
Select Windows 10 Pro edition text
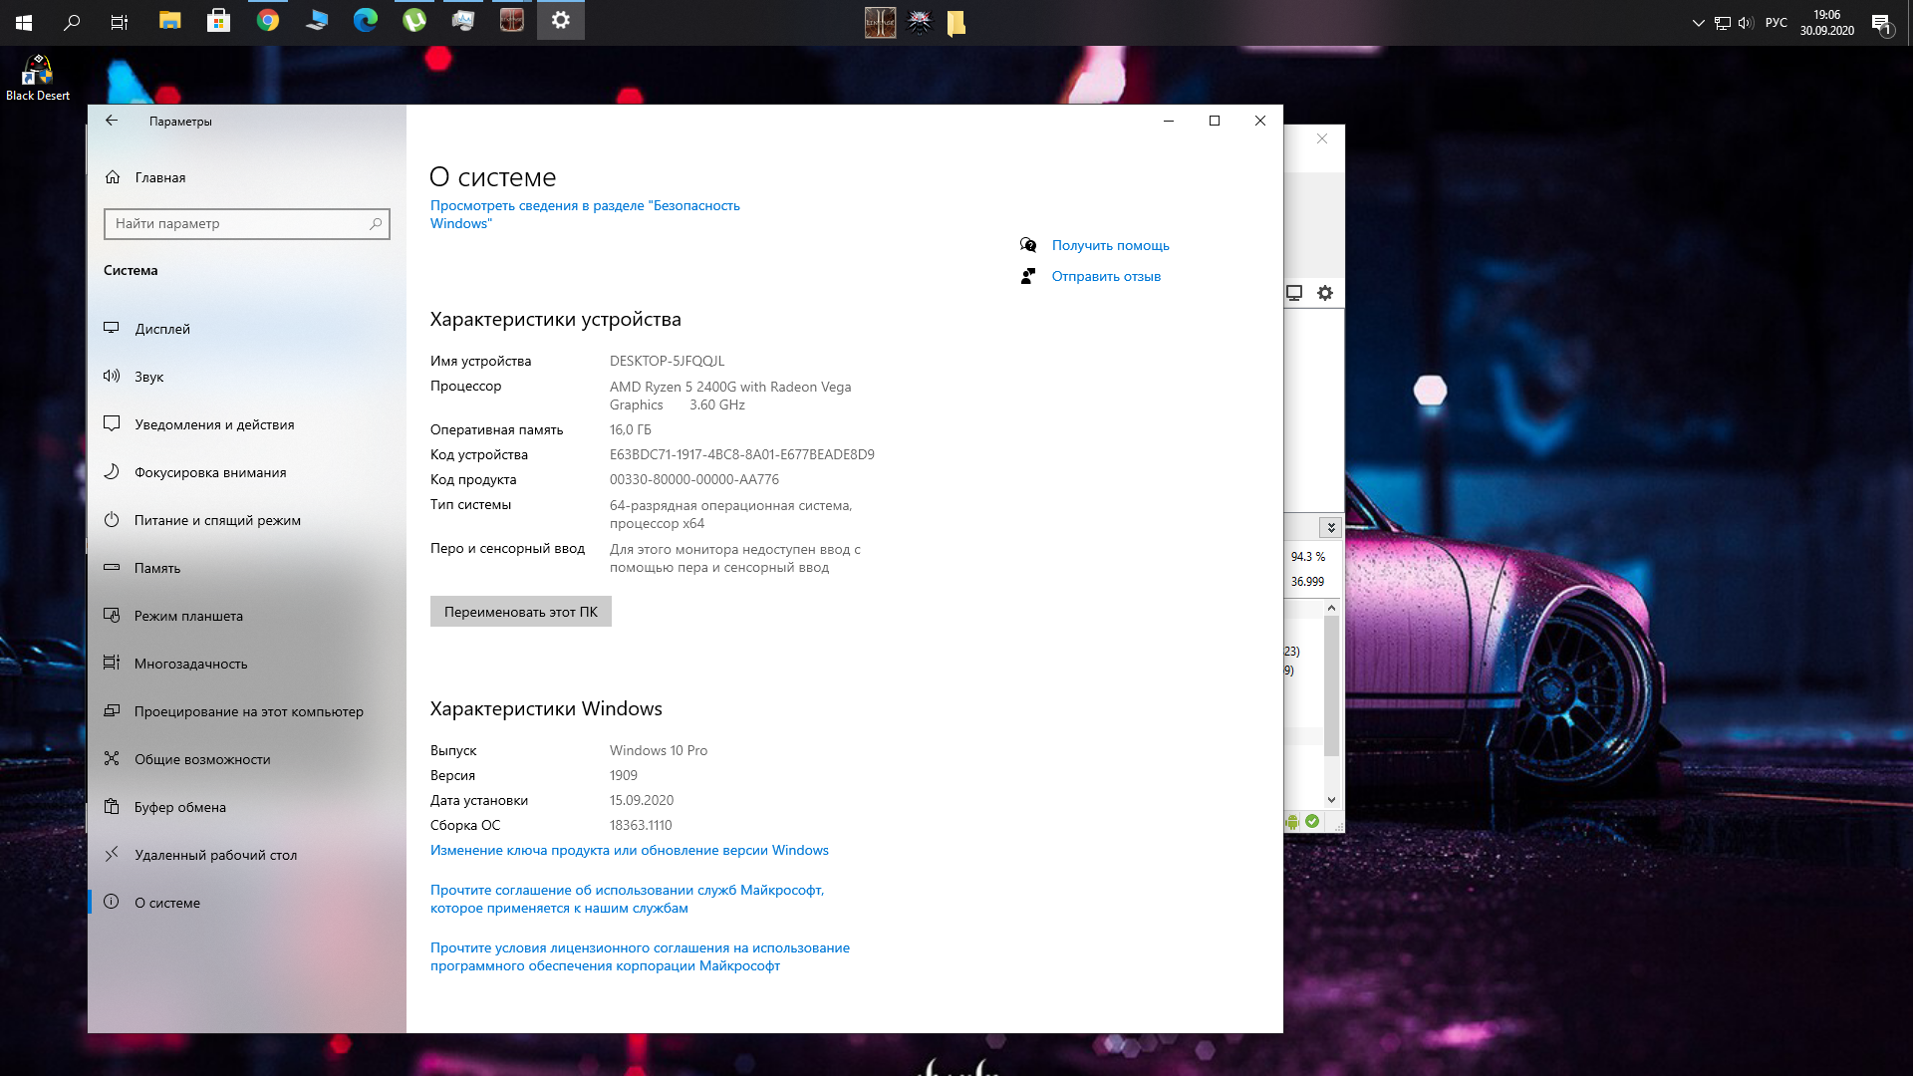point(659,750)
